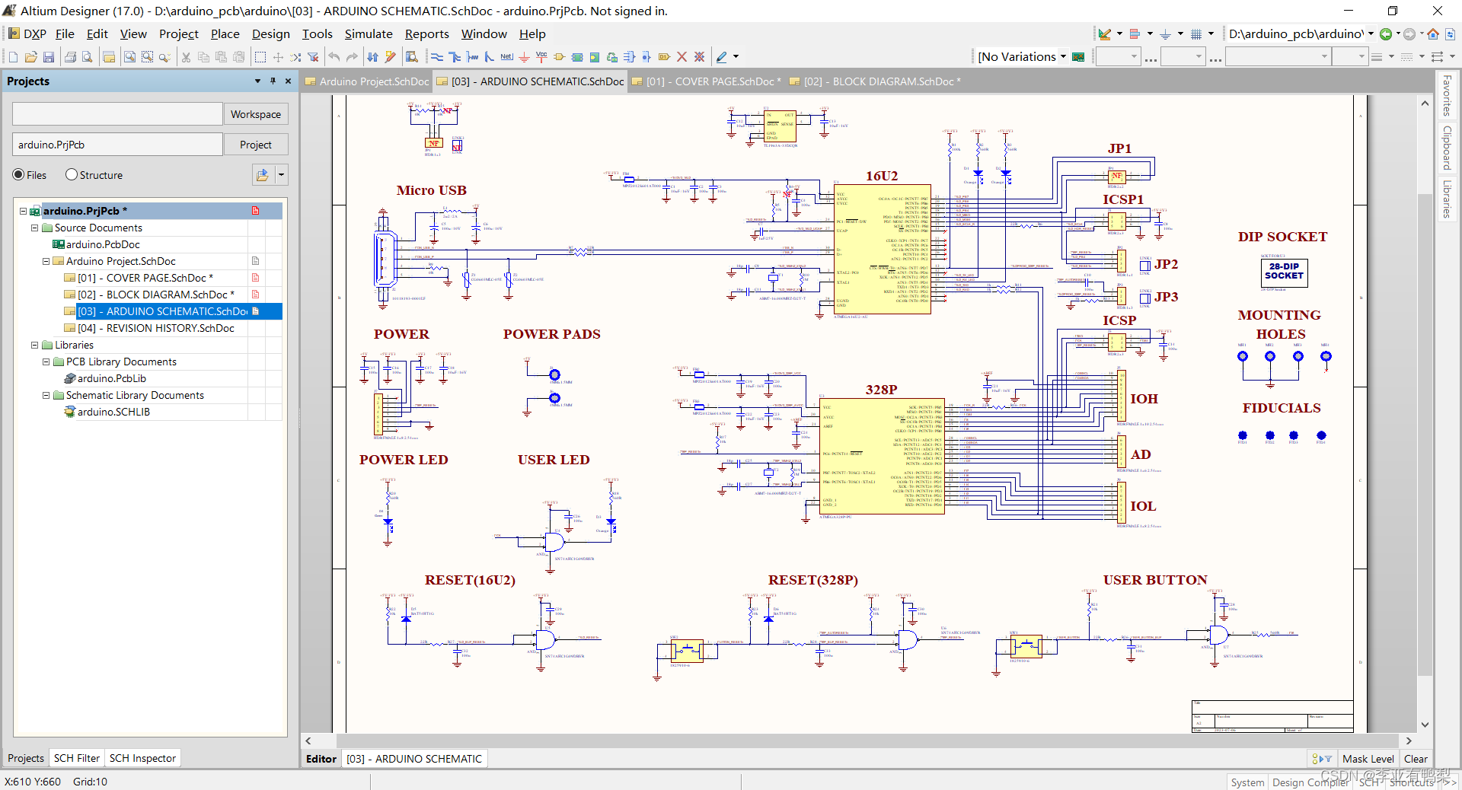Click the Undo arrow icon
The image size is (1462, 790).
point(334,57)
